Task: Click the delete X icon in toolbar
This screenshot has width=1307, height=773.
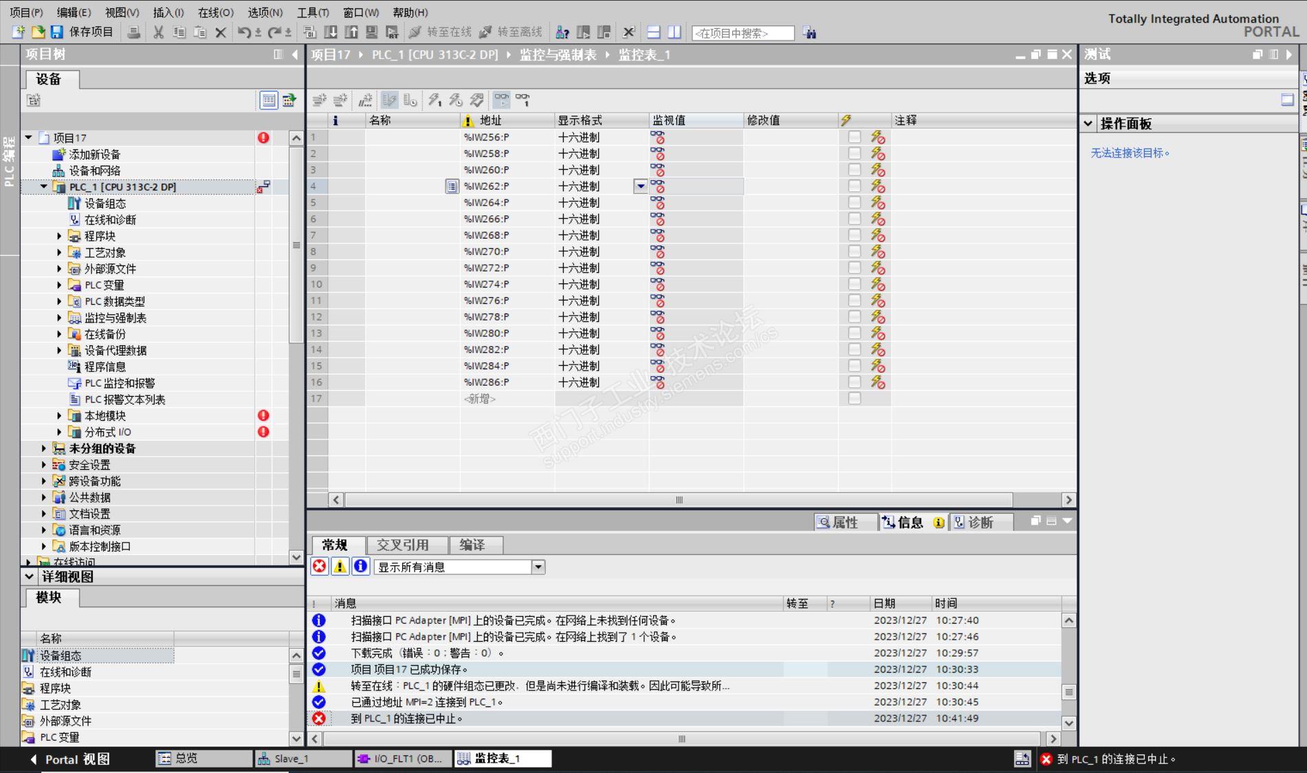Action: click(221, 32)
